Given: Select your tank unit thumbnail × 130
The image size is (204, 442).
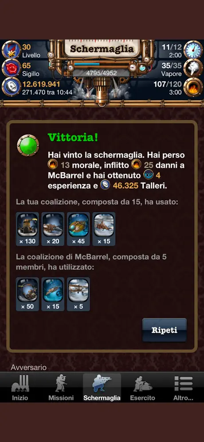Looking at the screenshot, I should click(27, 229).
